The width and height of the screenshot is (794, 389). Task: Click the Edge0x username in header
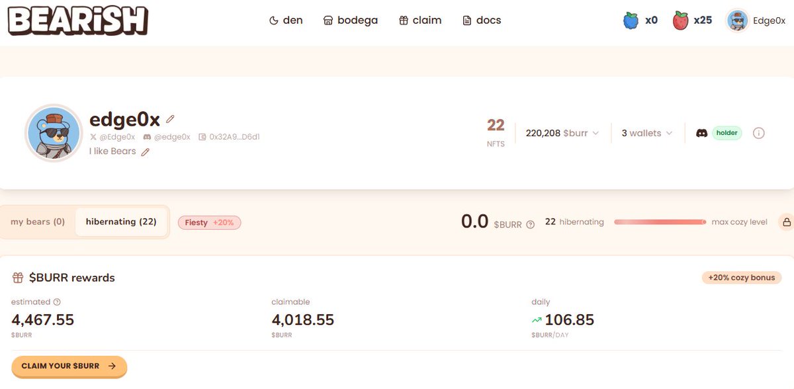[770, 21]
